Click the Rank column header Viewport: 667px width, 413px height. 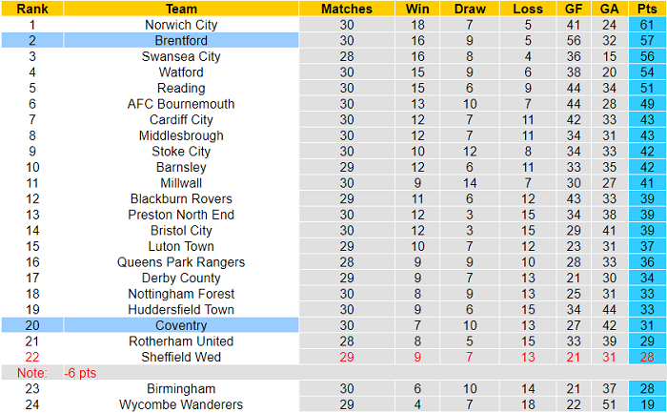pyautogui.click(x=32, y=9)
